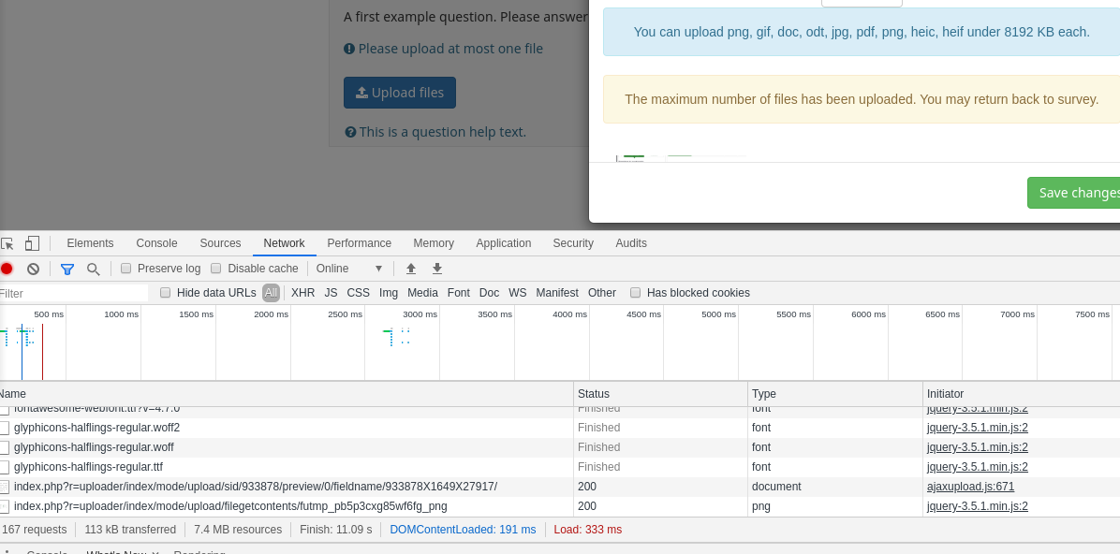Viewport: 1120px width, 554px height.
Task: Clear the network log
Action: click(34, 269)
